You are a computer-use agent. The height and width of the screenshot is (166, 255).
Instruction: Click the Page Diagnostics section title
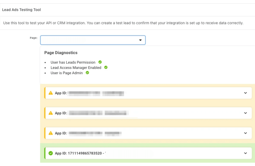[61, 53]
